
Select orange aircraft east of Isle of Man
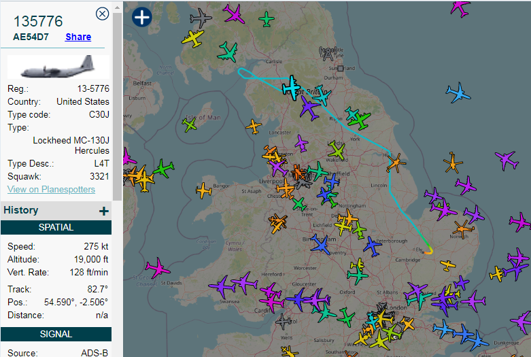[254, 126]
